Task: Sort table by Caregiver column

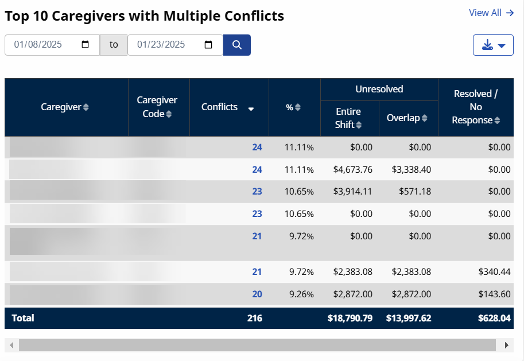Action: 86,107
